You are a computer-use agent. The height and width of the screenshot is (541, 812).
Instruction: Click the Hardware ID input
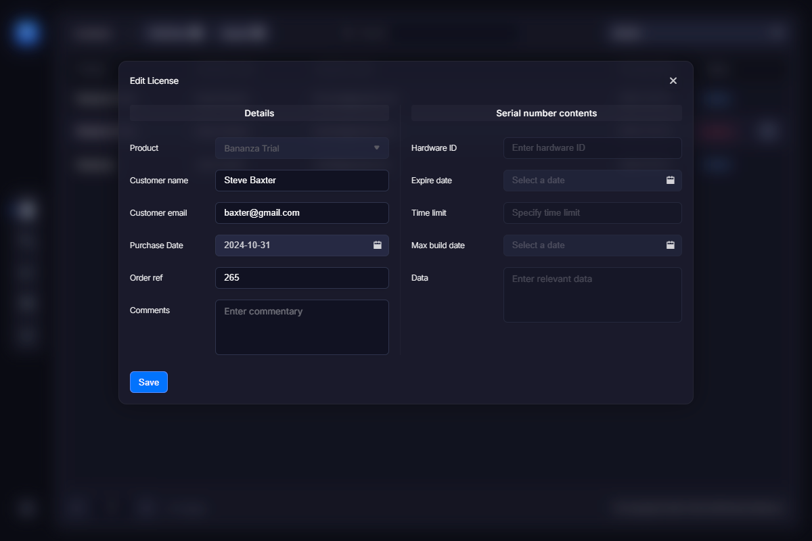[x=592, y=148]
